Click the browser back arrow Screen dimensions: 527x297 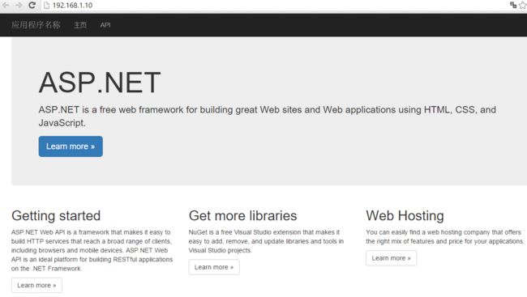(x=6, y=5)
